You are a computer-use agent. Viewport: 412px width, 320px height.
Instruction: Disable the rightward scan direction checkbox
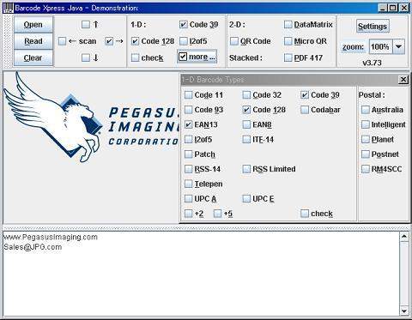pos(109,41)
